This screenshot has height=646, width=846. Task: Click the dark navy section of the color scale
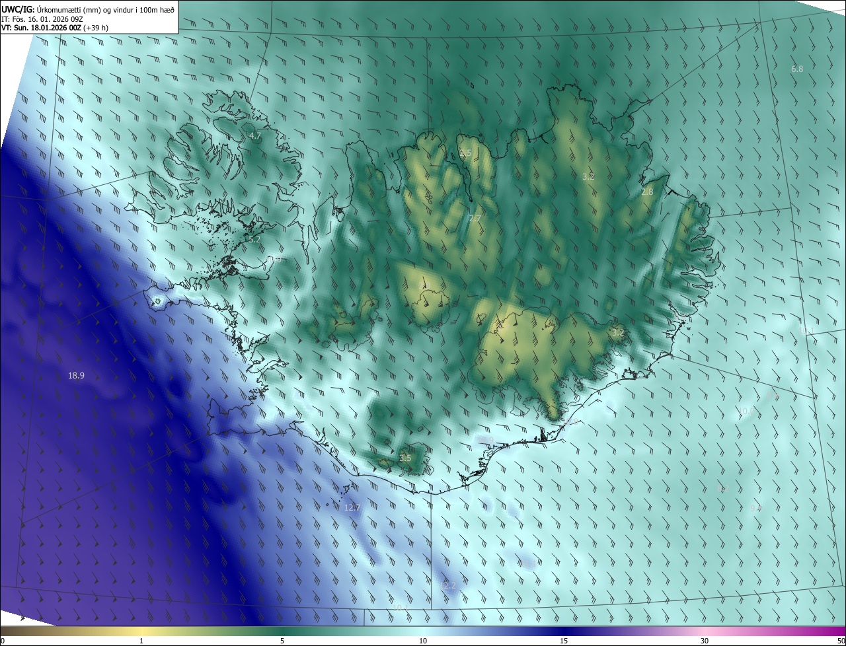tap(564, 632)
